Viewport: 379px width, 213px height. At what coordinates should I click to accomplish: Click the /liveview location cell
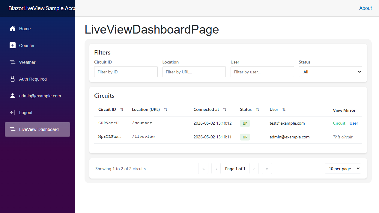coord(143,137)
